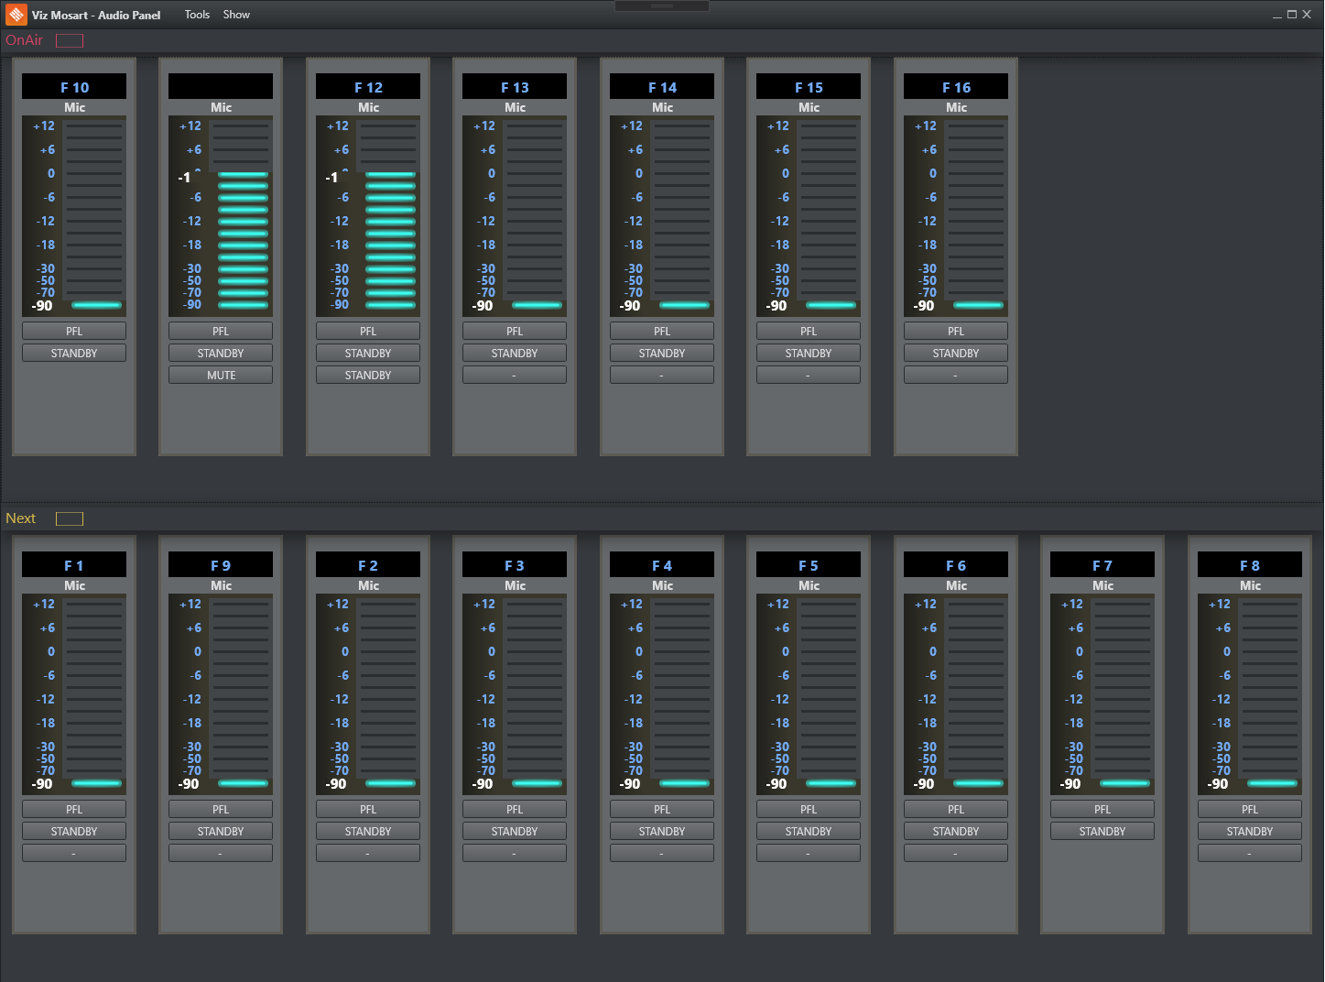
Task: Select the F 8 channel name header
Action: tap(1249, 565)
